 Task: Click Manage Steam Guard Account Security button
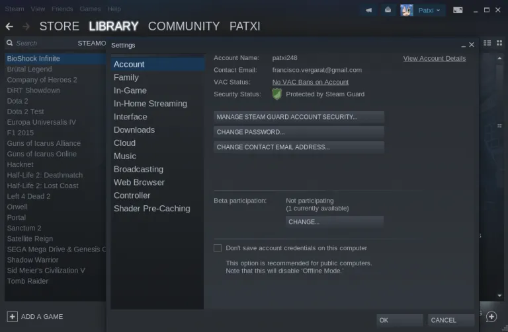[298, 117]
